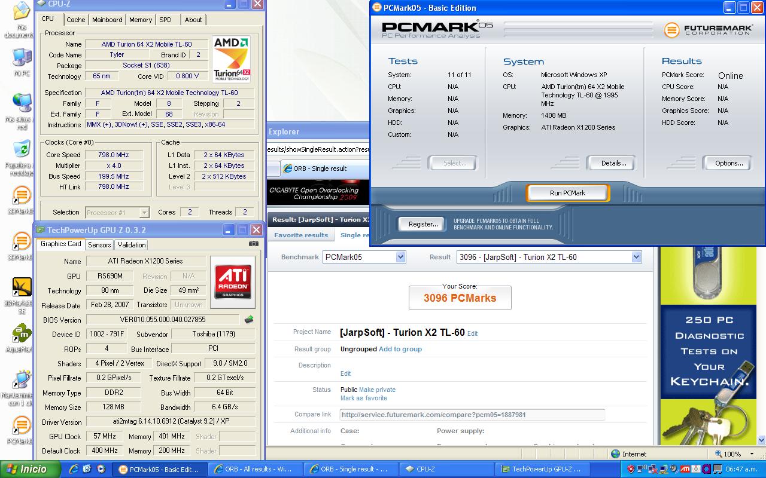
Task: Switch to TechPowerUp GPU-Z taskbar button
Action: [542, 469]
